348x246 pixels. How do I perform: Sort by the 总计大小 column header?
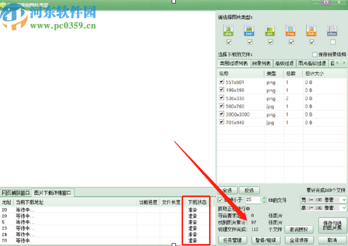[324, 74]
